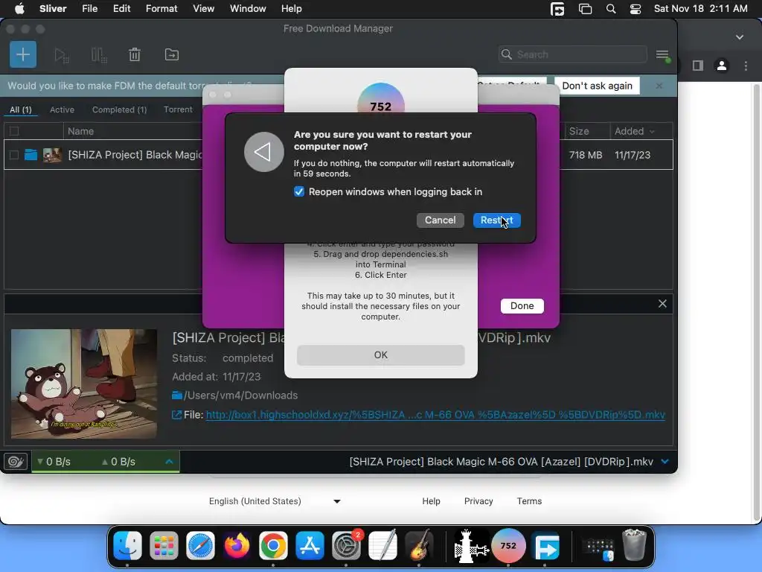Open Control Center in menu bar

635,9
